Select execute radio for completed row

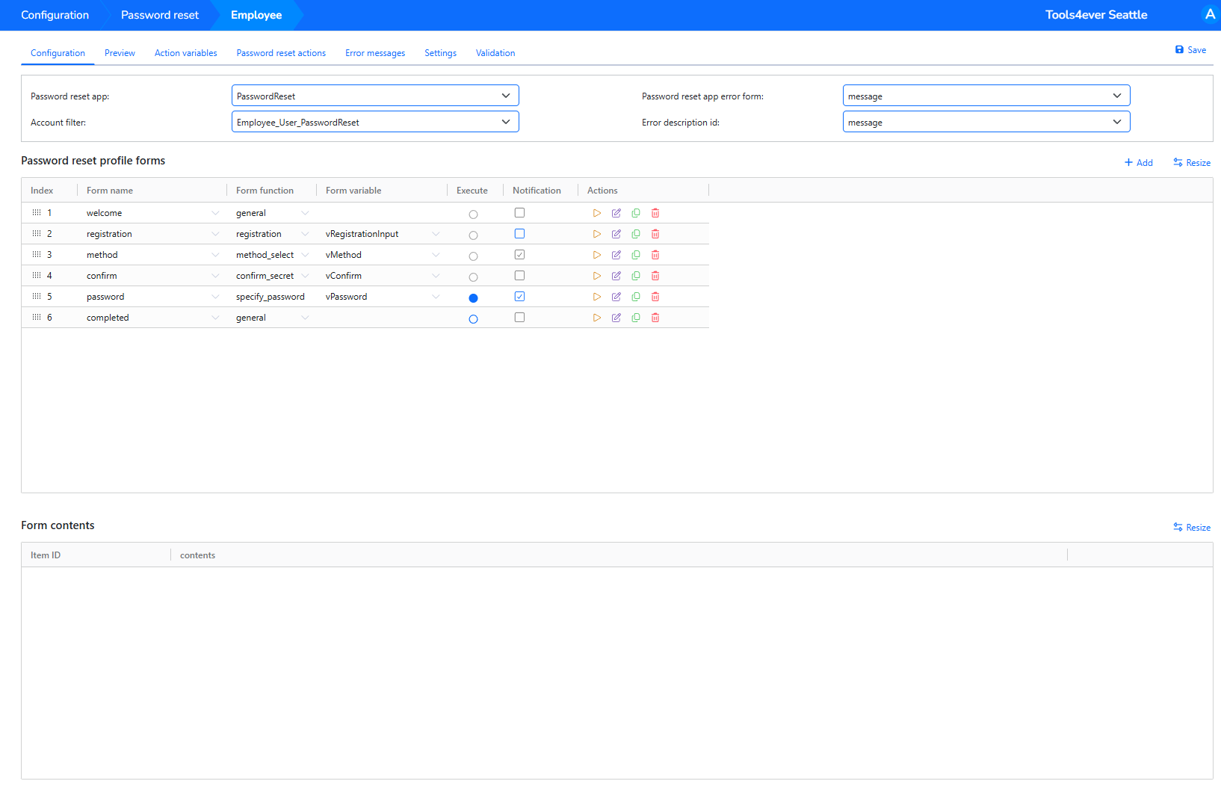(473, 319)
